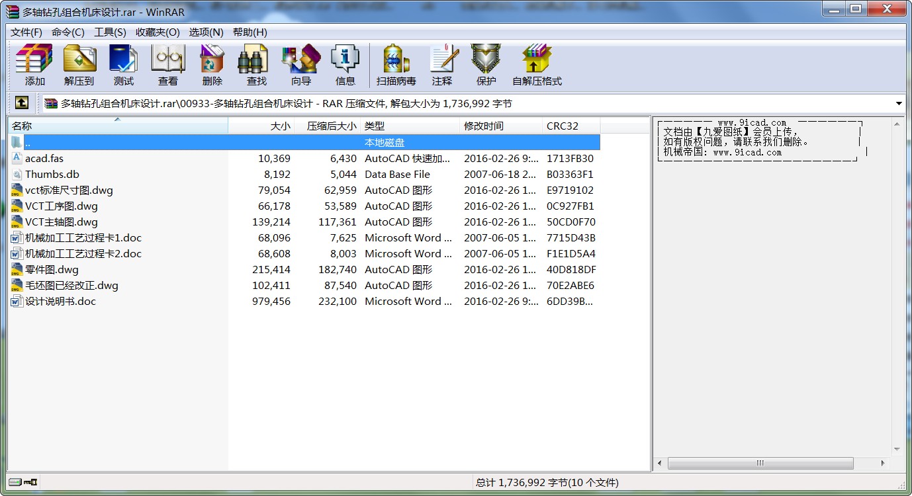The height and width of the screenshot is (496, 912).
Task: Select file name 零件图.dwg
Action: click(x=52, y=269)
